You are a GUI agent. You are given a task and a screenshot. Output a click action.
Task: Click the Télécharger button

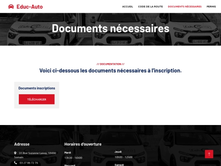[x=37, y=99]
